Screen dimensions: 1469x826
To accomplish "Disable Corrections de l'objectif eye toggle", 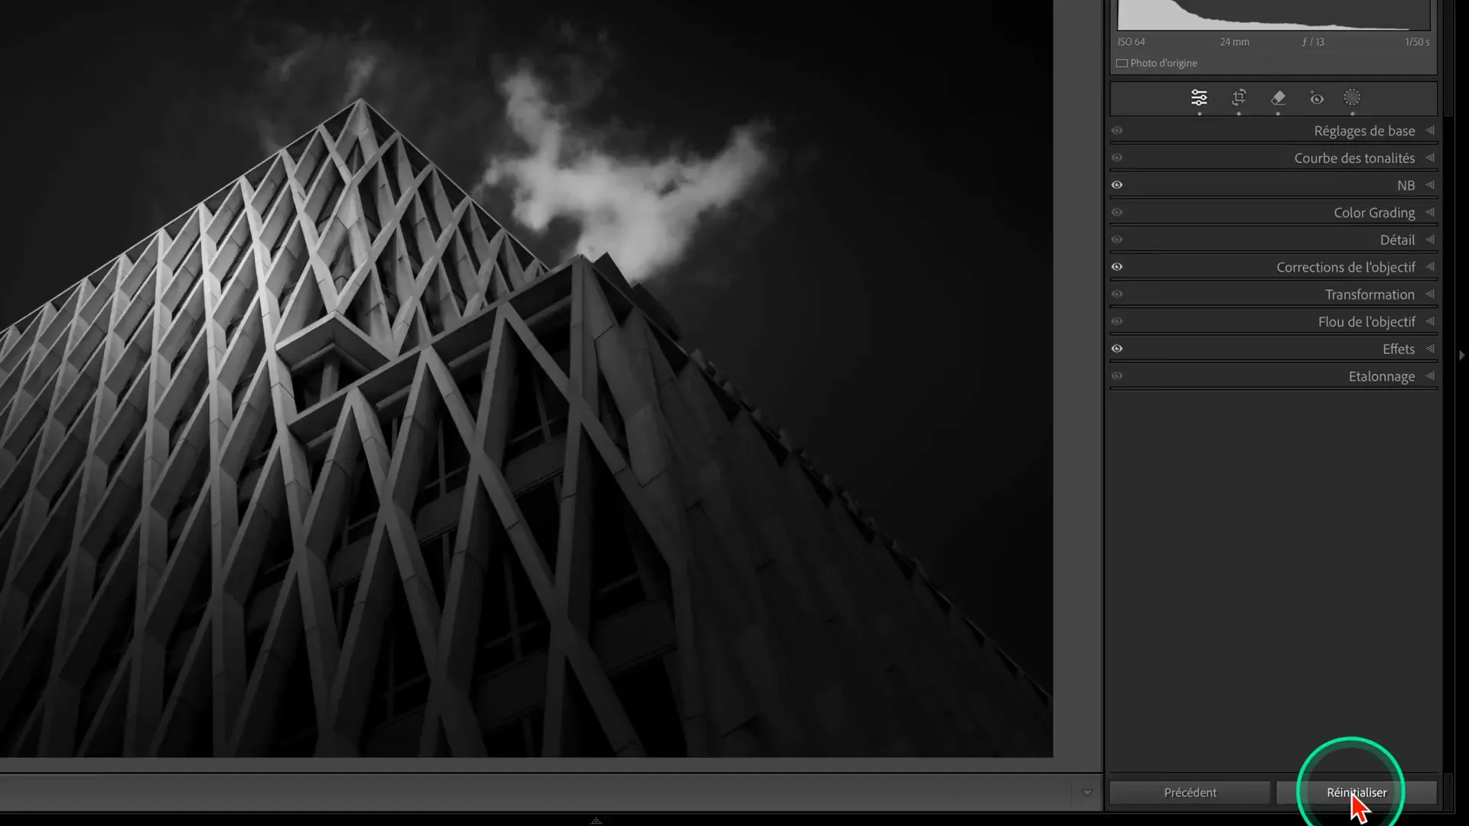I will 1117,267.
